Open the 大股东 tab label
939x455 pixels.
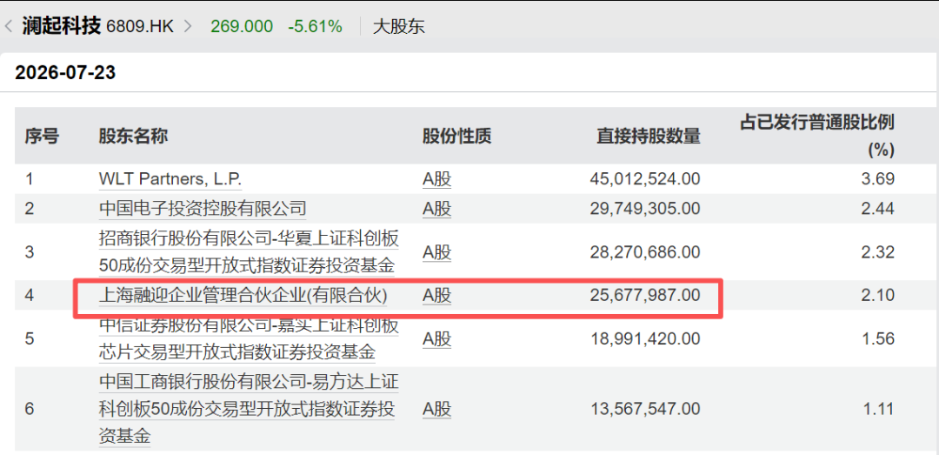click(x=399, y=27)
